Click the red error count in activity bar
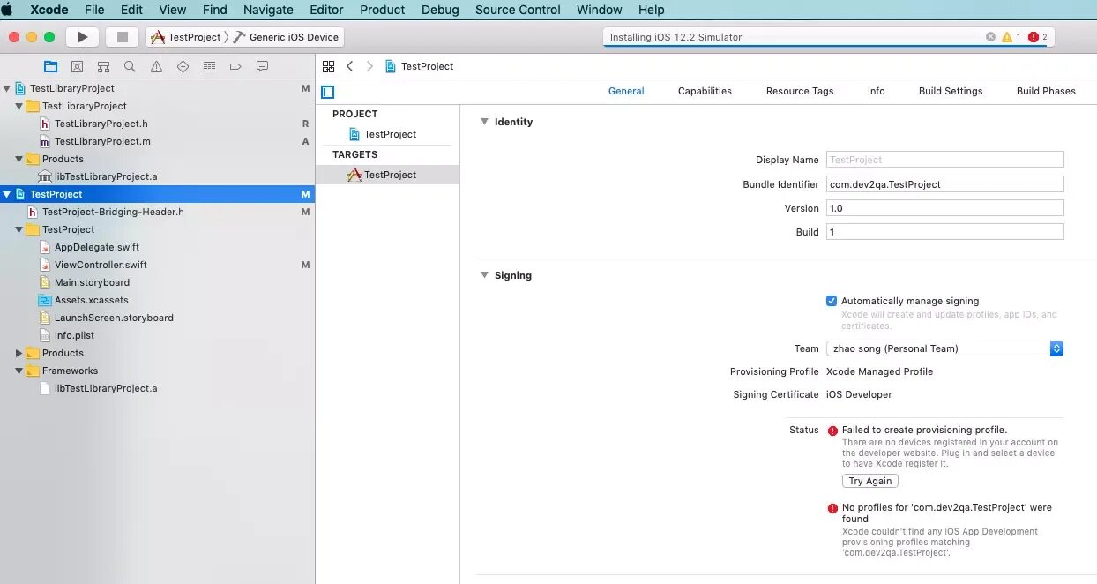Viewport: 1097px width, 584px height. [1037, 37]
